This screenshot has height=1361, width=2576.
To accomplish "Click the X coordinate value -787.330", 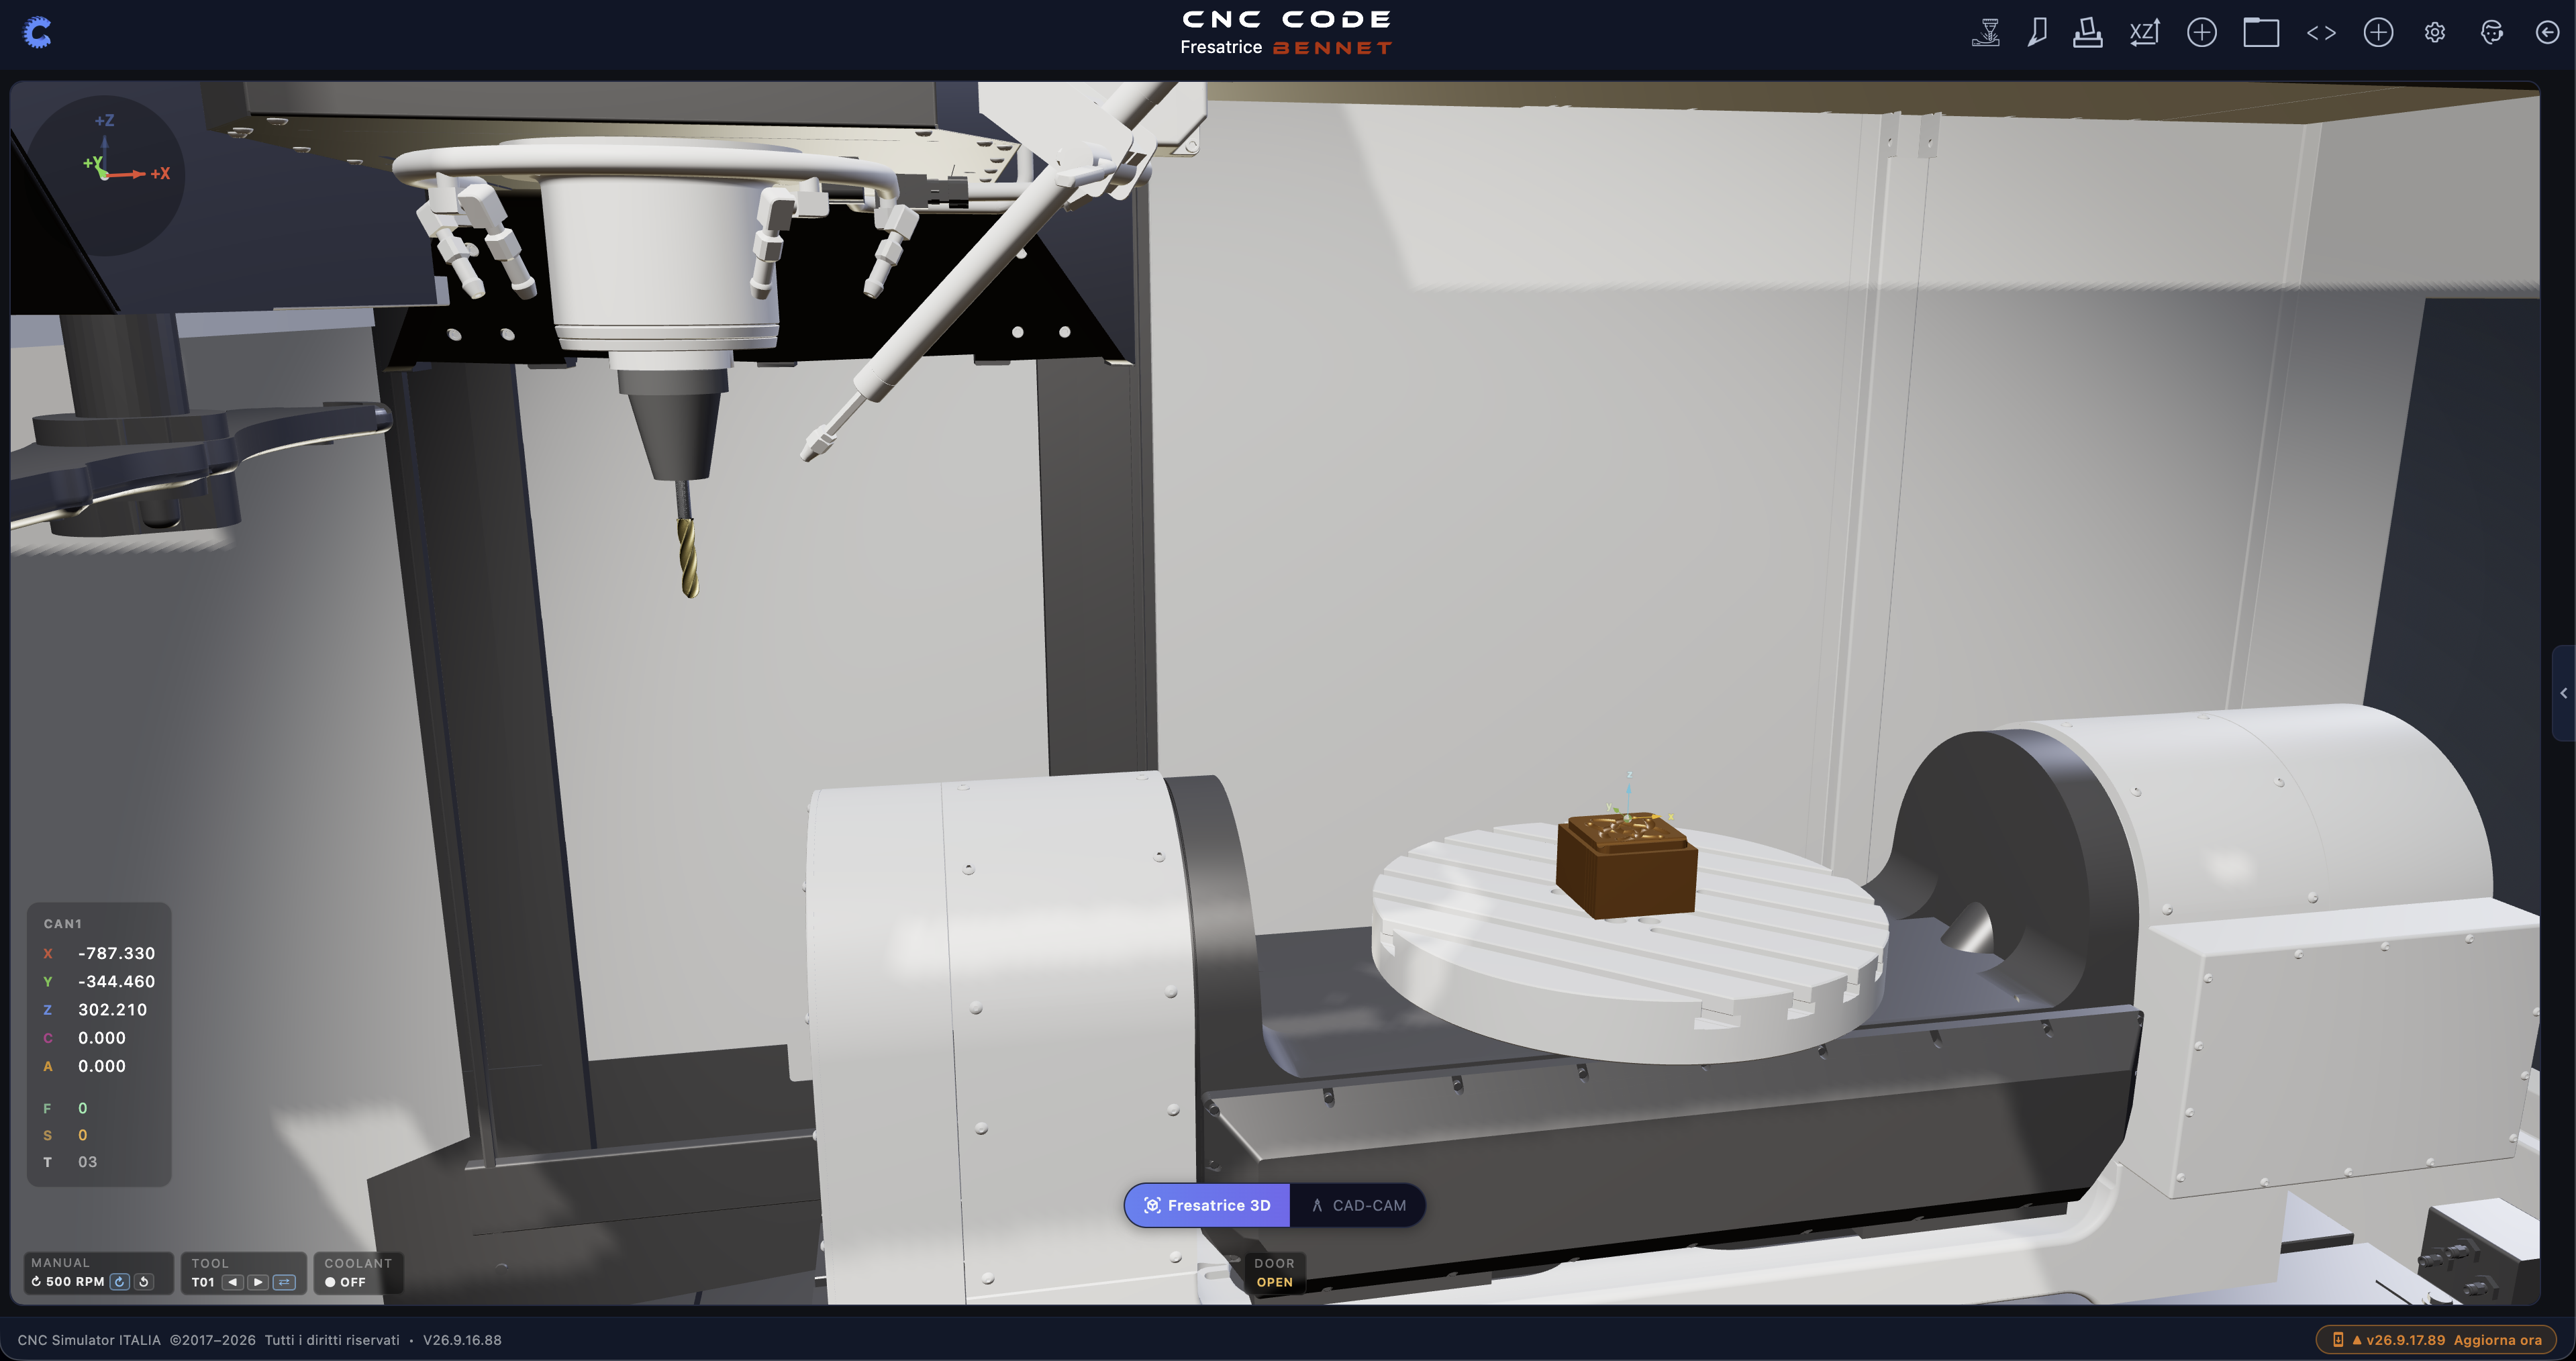I will (117, 954).
